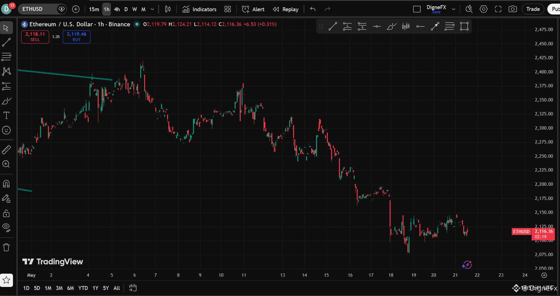This screenshot has height=296, width=560.
Task: Open quick search icon in top bar
Action: [469, 9]
